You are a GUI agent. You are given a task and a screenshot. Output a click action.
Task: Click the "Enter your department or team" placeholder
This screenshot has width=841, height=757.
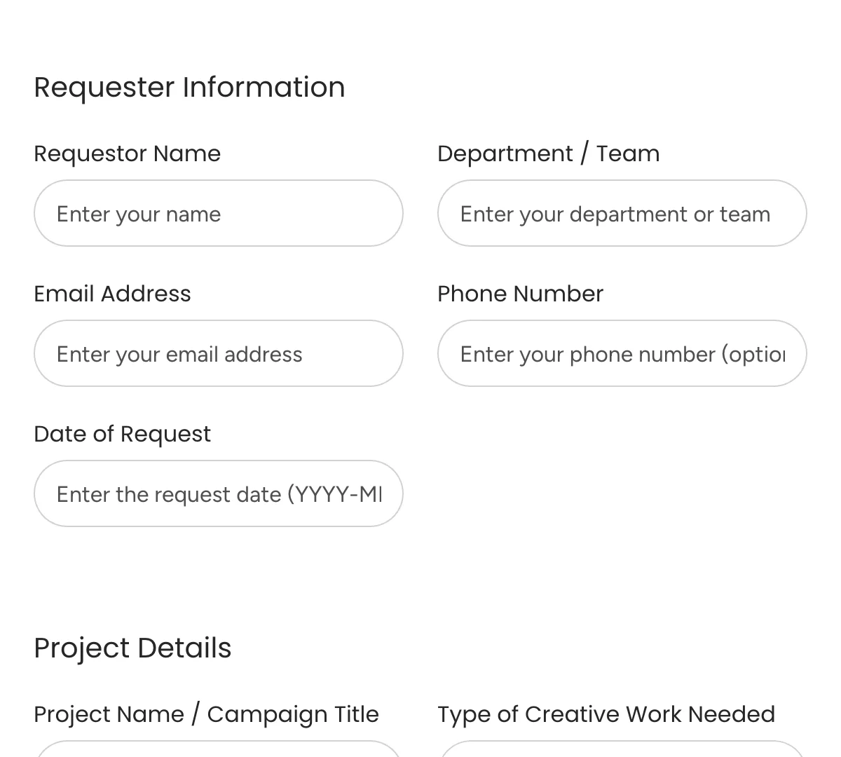tap(615, 214)
